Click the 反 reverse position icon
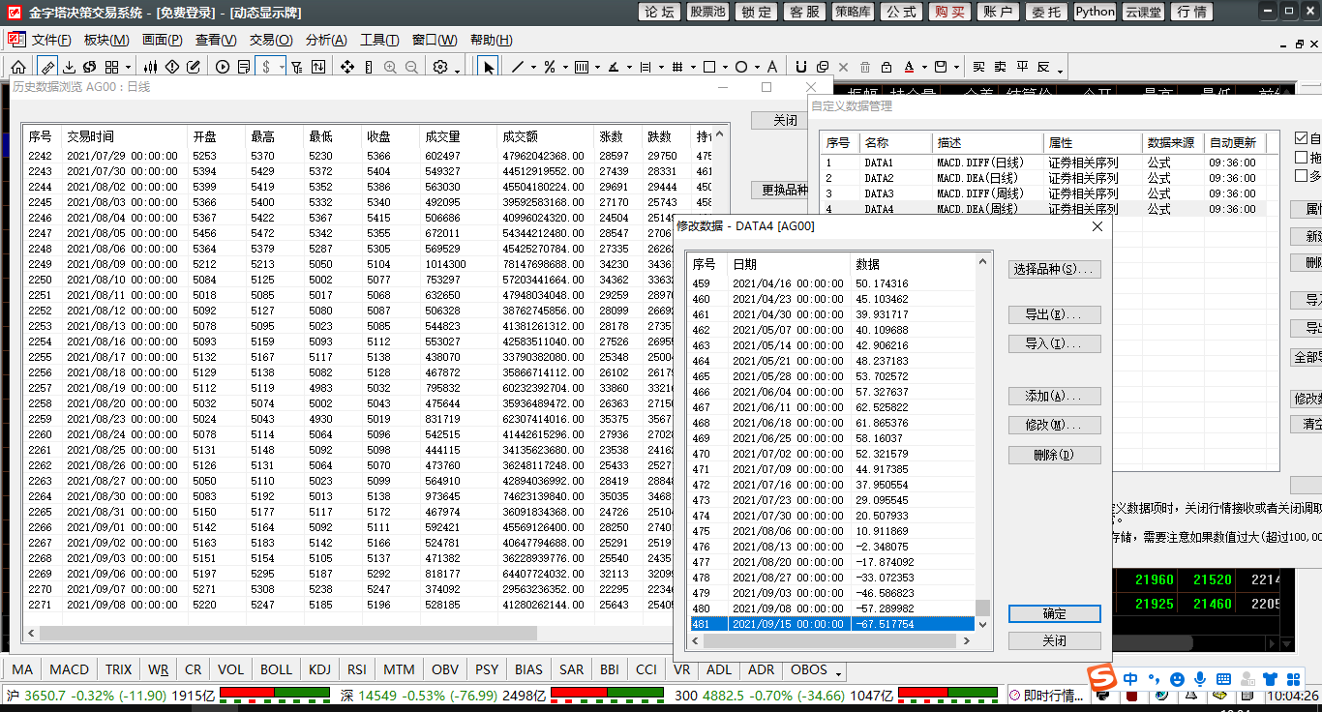 coord(1043,67)
